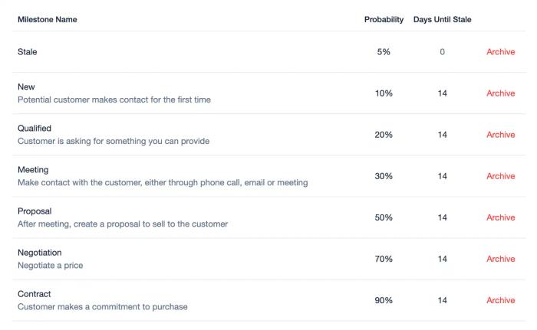This screenshot has height=330, width=537.
Task: Click the Probability column header
Action: [x=384, y=20]
